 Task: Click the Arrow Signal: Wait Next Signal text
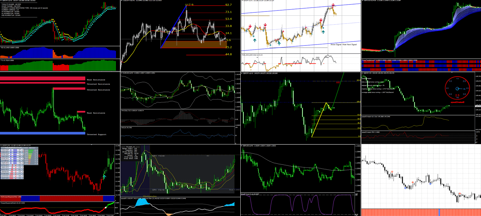click(343, 45)
